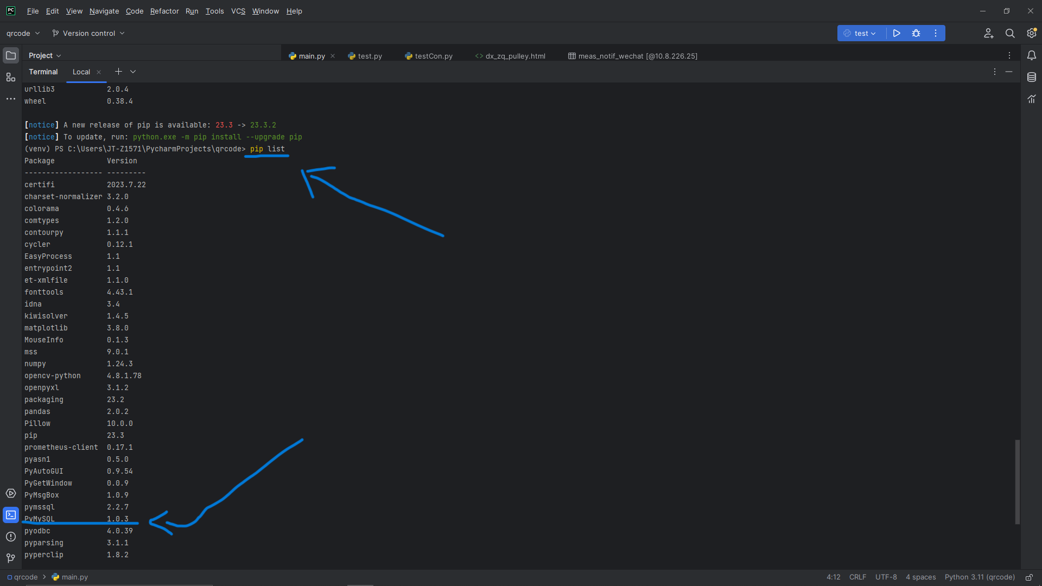Click the terminal vertical scrollbar thumb

tap(1018, 482)
